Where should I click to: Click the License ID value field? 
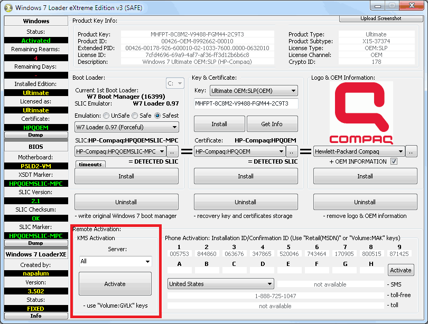pyautogui.click(x=197, y=55)
